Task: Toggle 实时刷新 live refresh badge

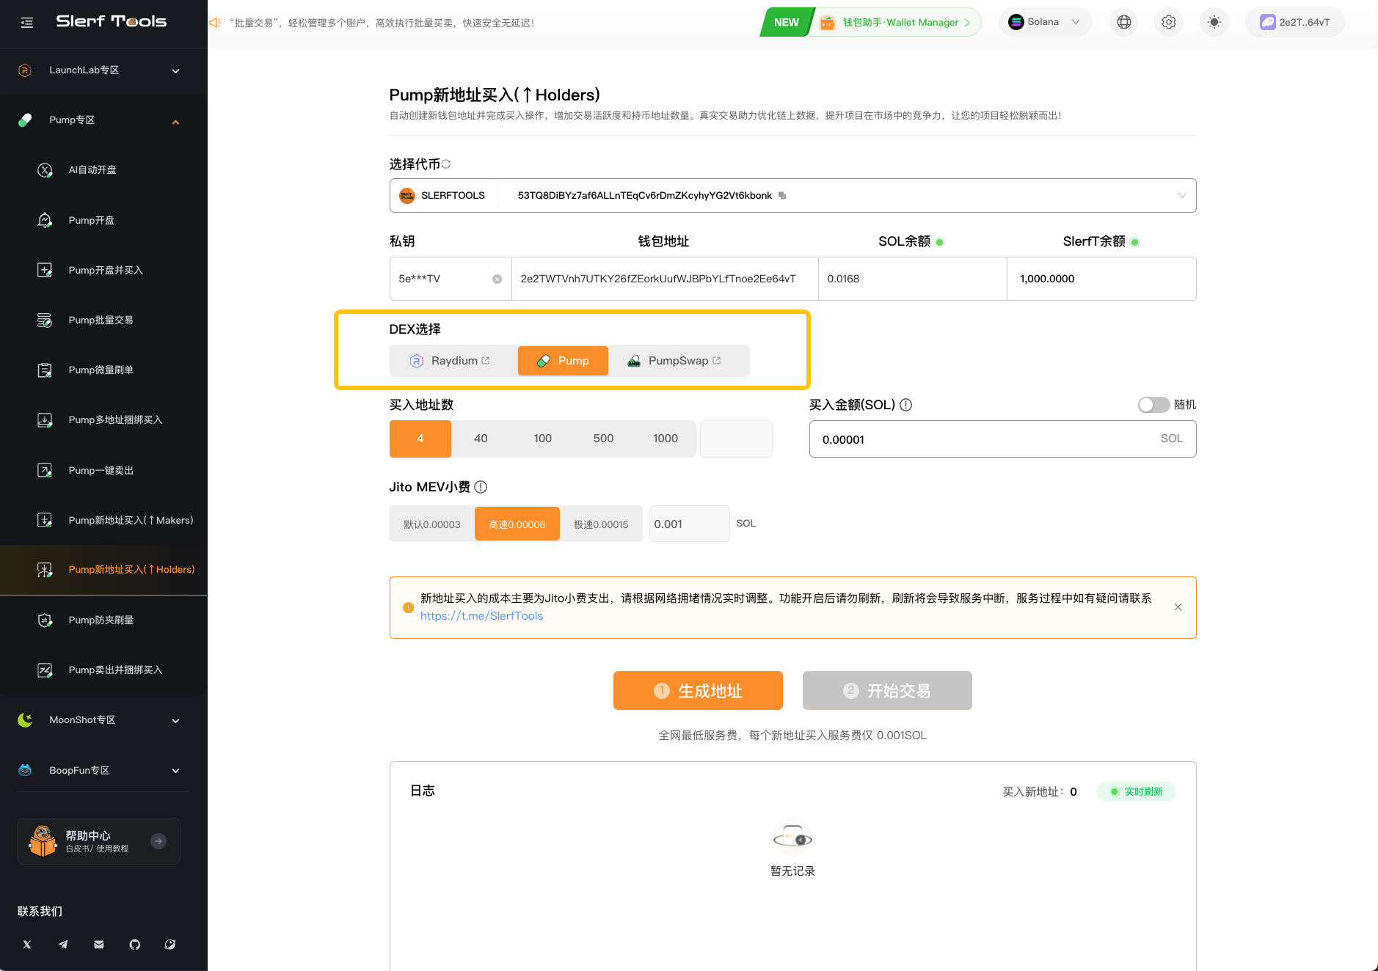Action: (1136, 791)
